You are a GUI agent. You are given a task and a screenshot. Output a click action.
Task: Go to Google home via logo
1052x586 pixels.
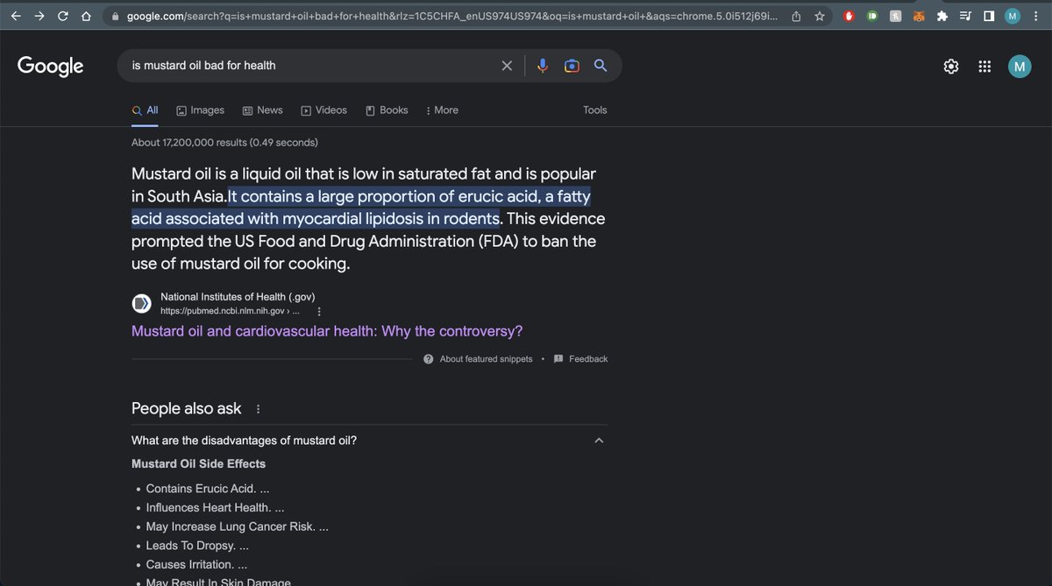pyautogui.click(x=51, y=66)
